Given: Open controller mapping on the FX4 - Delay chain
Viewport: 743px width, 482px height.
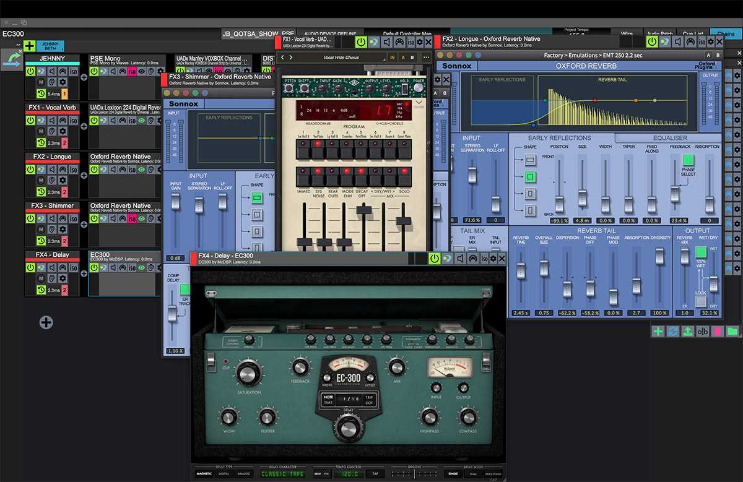Looking at the screenshot, I should click(63, 267).
